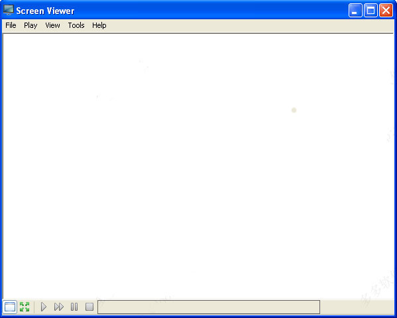Click the blank white viewing area
This screenshot has width=397, height=318.
coord(198,166)
